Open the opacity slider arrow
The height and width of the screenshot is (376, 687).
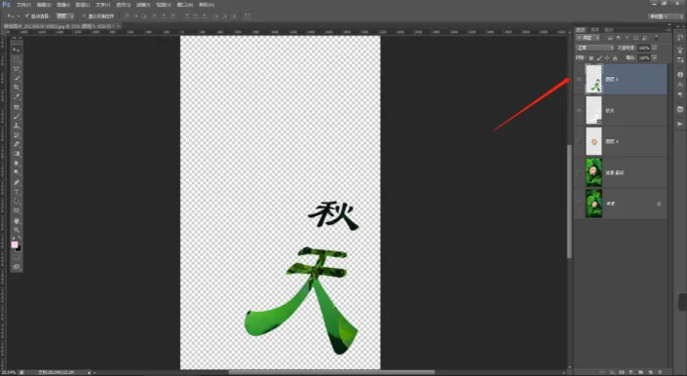654,48
